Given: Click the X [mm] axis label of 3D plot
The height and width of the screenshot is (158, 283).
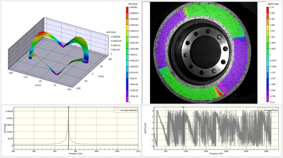Looking at the screenshot, I should click(x=38, y=85).
